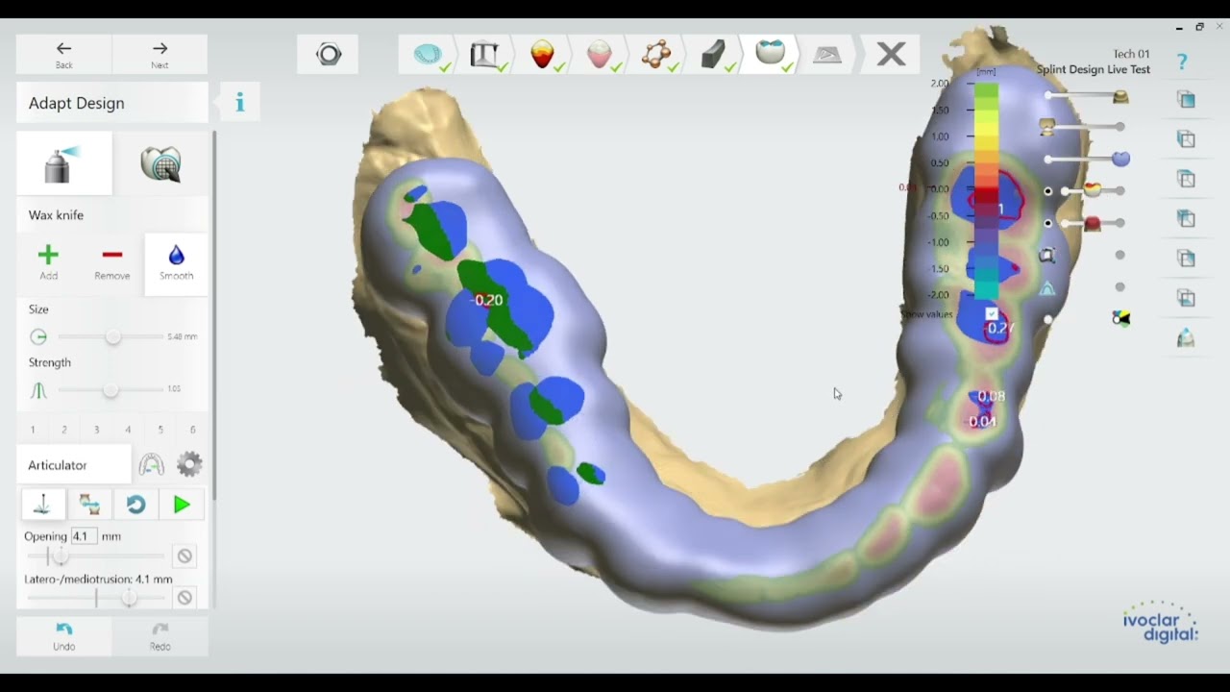
Task: Go Back to previous step
Action: click(x=63, y=55)
